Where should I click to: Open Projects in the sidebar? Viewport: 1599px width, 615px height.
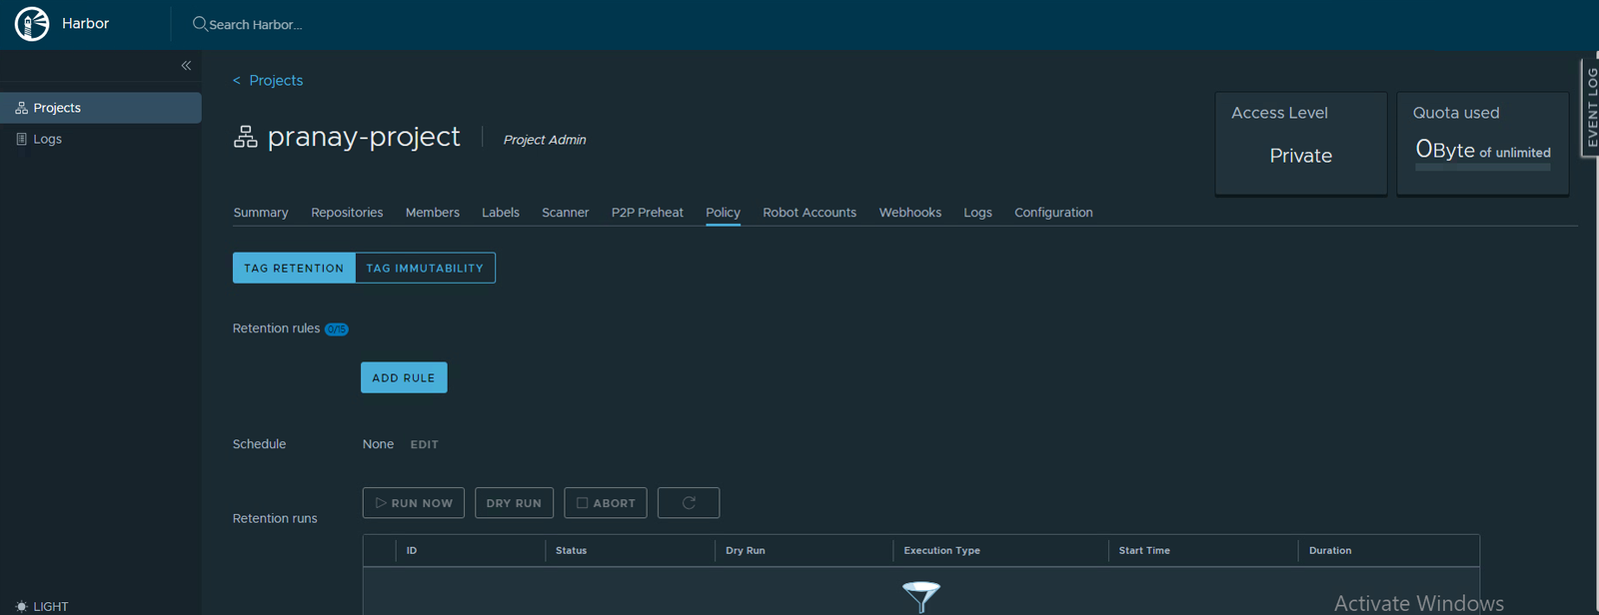coord(101,108)
